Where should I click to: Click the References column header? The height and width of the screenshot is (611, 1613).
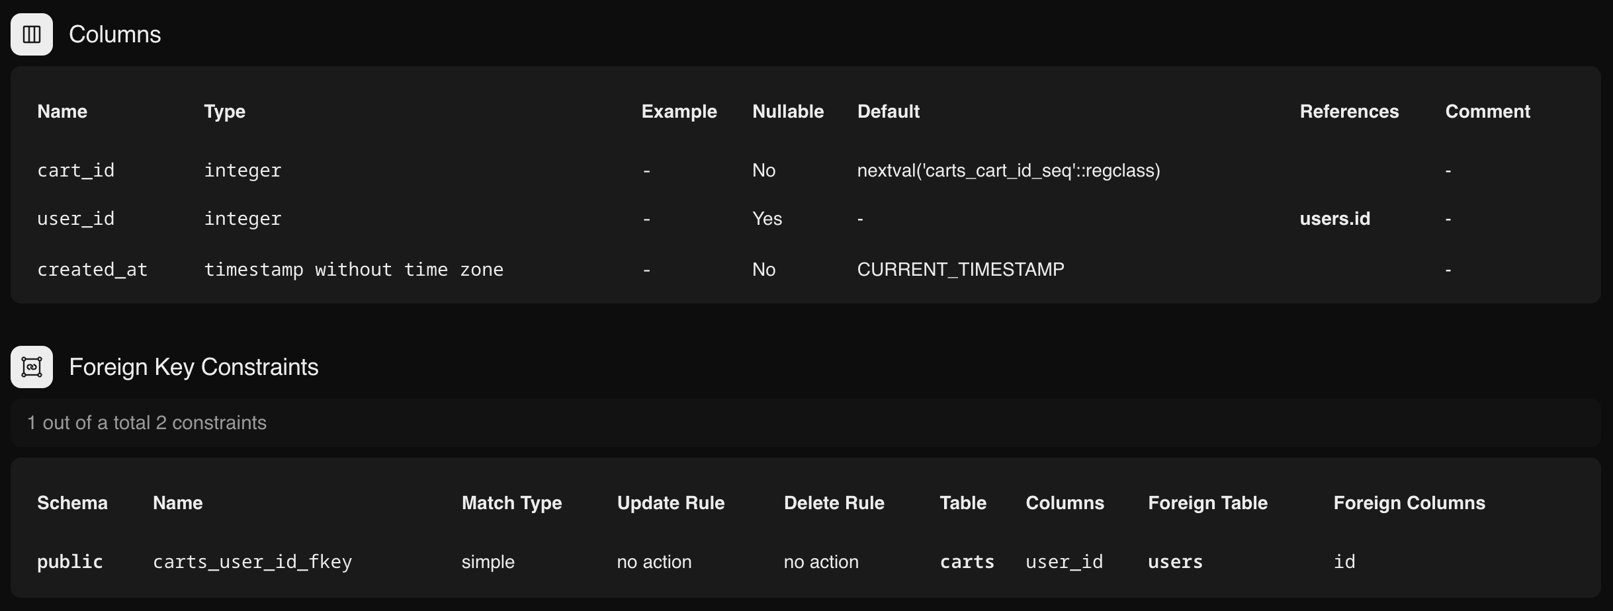coord(1348,111)
